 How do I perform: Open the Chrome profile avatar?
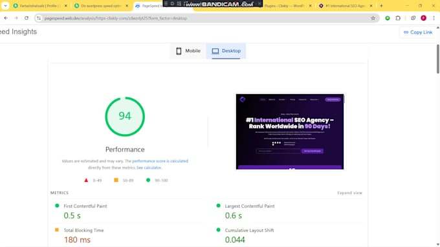tap(423, 18)
